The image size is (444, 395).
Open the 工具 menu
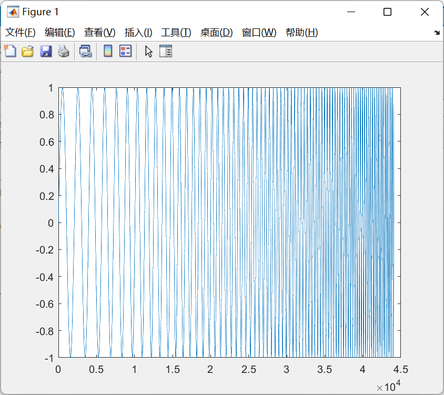coord(175,32)
